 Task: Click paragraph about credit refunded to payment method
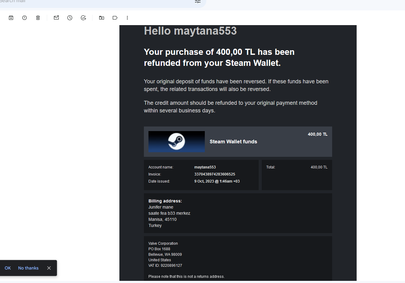[231, 107]
